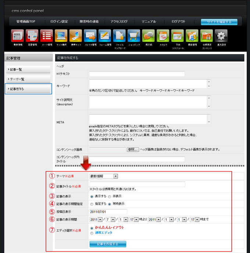Click the 掲示板 speech bubble icon
Image resolution: width=250 pixels, height=253 pixels.
point(148,36)
